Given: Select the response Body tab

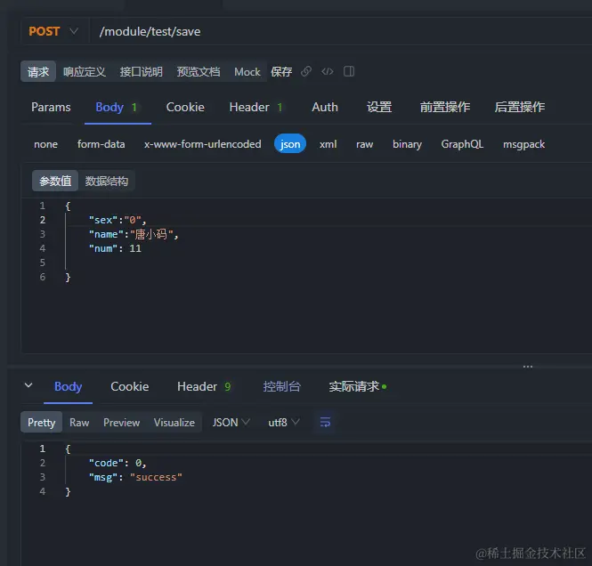Looking at the screenshot, I should click(x=68, y=387).
